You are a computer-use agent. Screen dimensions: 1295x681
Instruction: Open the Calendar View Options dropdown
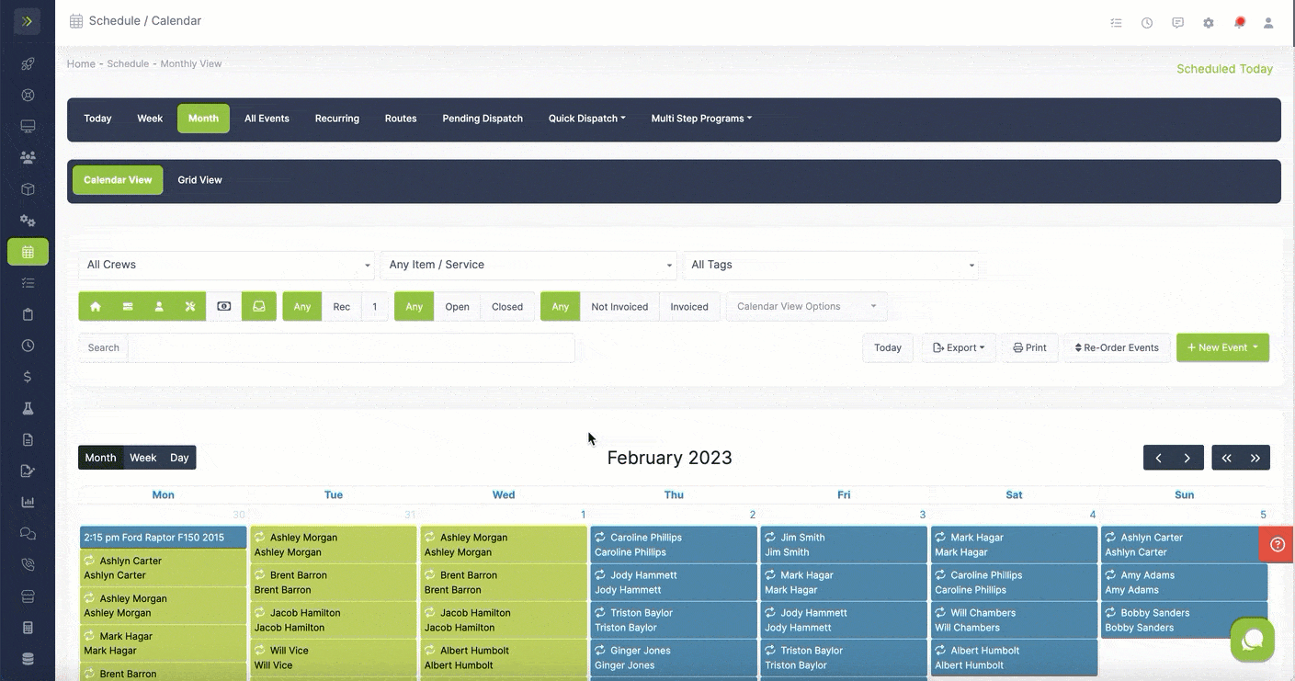(x=807, y=307)
